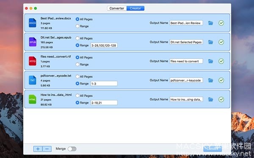This screenshot has width=254, height=158.
Task: Select All Pages for pdfconver keycode.txt
Action: click(77, 76)
